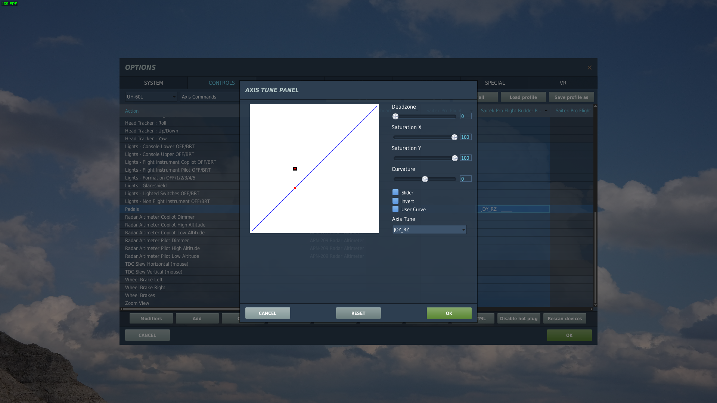Select Lights - Flight Instrument Copilot OFF/BRT row

click(x=179, y=162)
